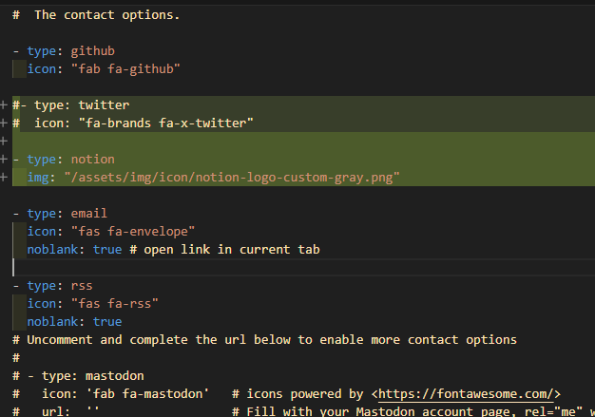This screenshot has height=417, width=595.
Task: Click the "fab fa-github" icon string
Action: click(122, 68)
